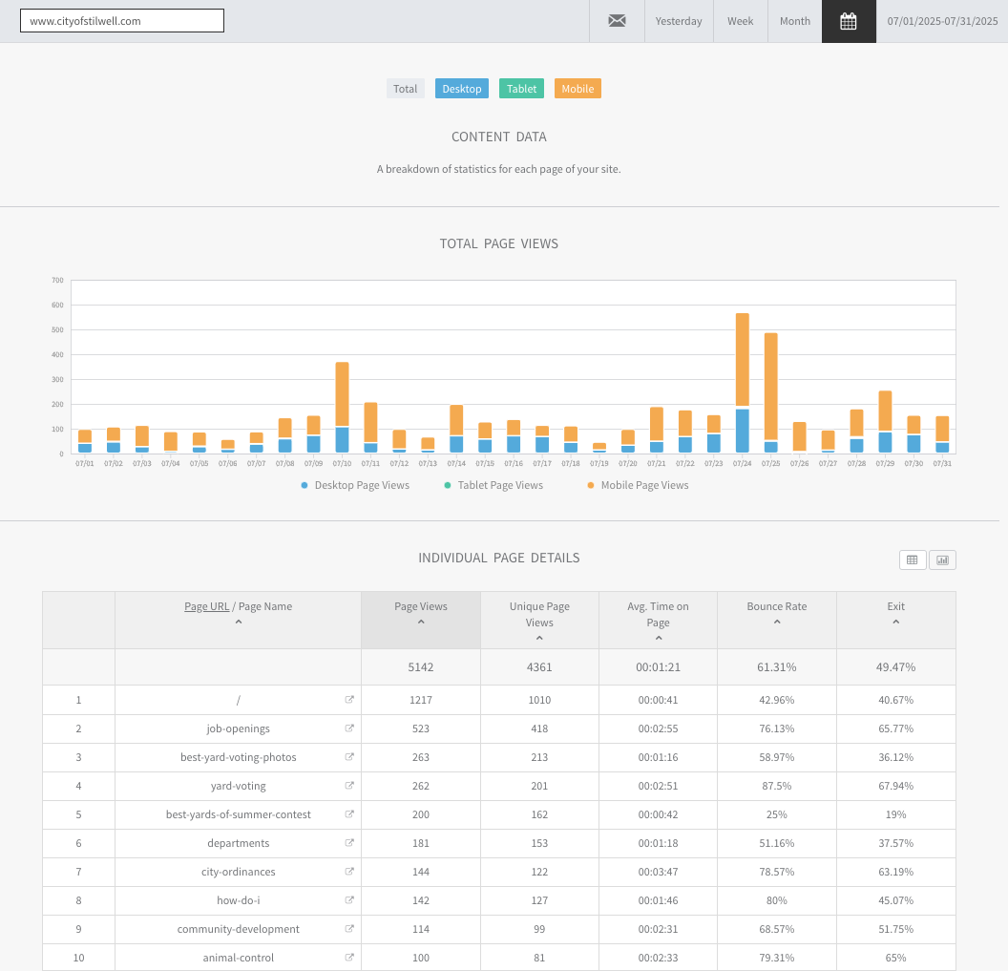Open yard-voting page external link icon
This screenshot has width=1008, height=971.
point(349,786)
